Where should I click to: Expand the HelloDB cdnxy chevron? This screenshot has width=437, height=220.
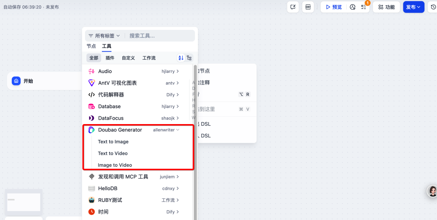(x=178, y=189)
